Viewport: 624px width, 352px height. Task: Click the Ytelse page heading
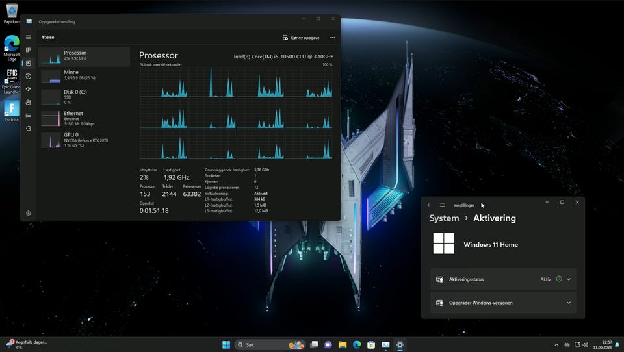point(47,37)
